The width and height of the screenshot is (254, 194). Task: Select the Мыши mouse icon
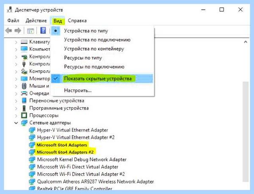pos(24,86)
